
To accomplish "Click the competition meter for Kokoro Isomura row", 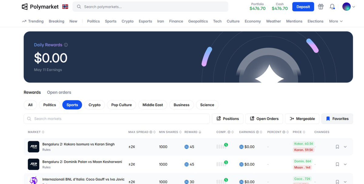I will click(x=222, y=146).
